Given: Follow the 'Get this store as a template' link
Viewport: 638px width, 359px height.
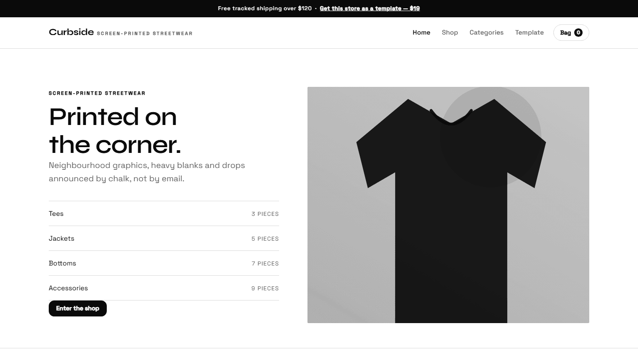Looking at the screenshot, I should [370, 8].
